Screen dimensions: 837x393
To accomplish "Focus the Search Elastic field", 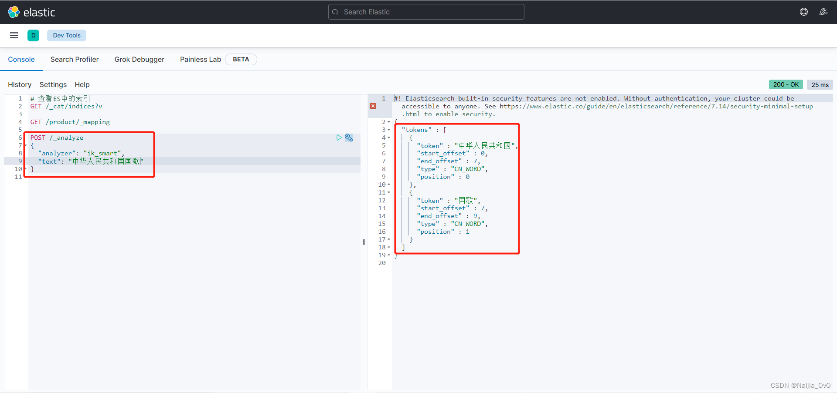I will tap(426, 12).
